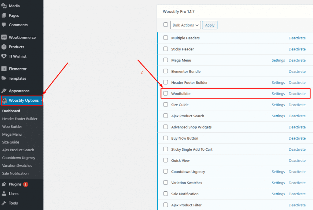The height and width of the screenshot is (210, 313).
Task: Check the WooBuilder module checkbox
Action: click(x=165, y=94)
